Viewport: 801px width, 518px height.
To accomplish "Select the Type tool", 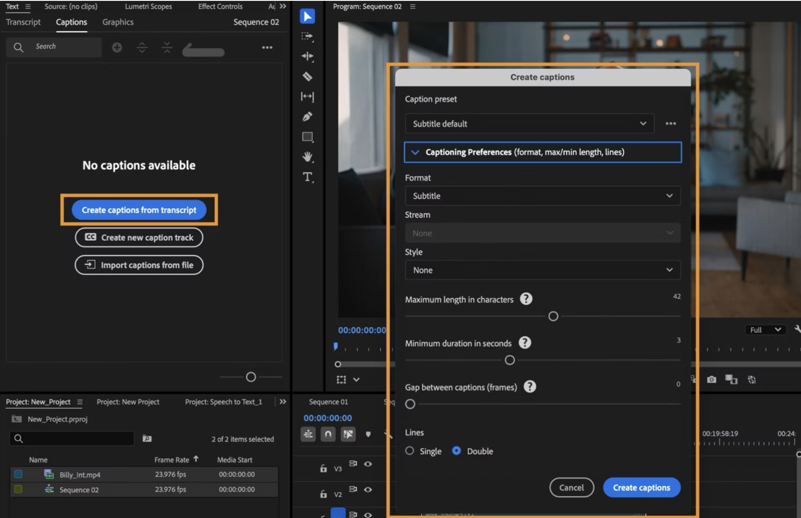I will pyautogui.click(x=307, y=177).
